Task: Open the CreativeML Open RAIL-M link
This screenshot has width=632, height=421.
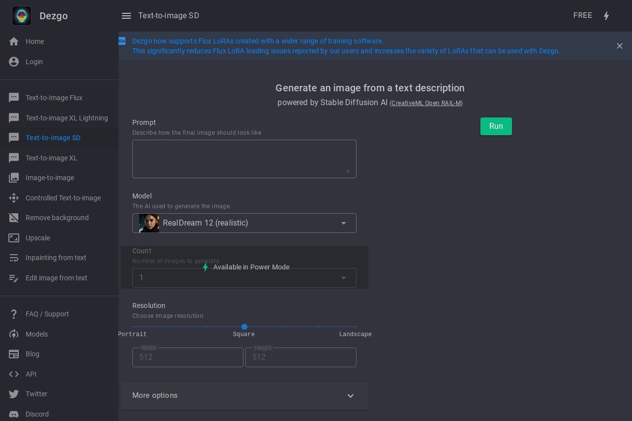Action: pyautogui.click(x=426, y=103)
